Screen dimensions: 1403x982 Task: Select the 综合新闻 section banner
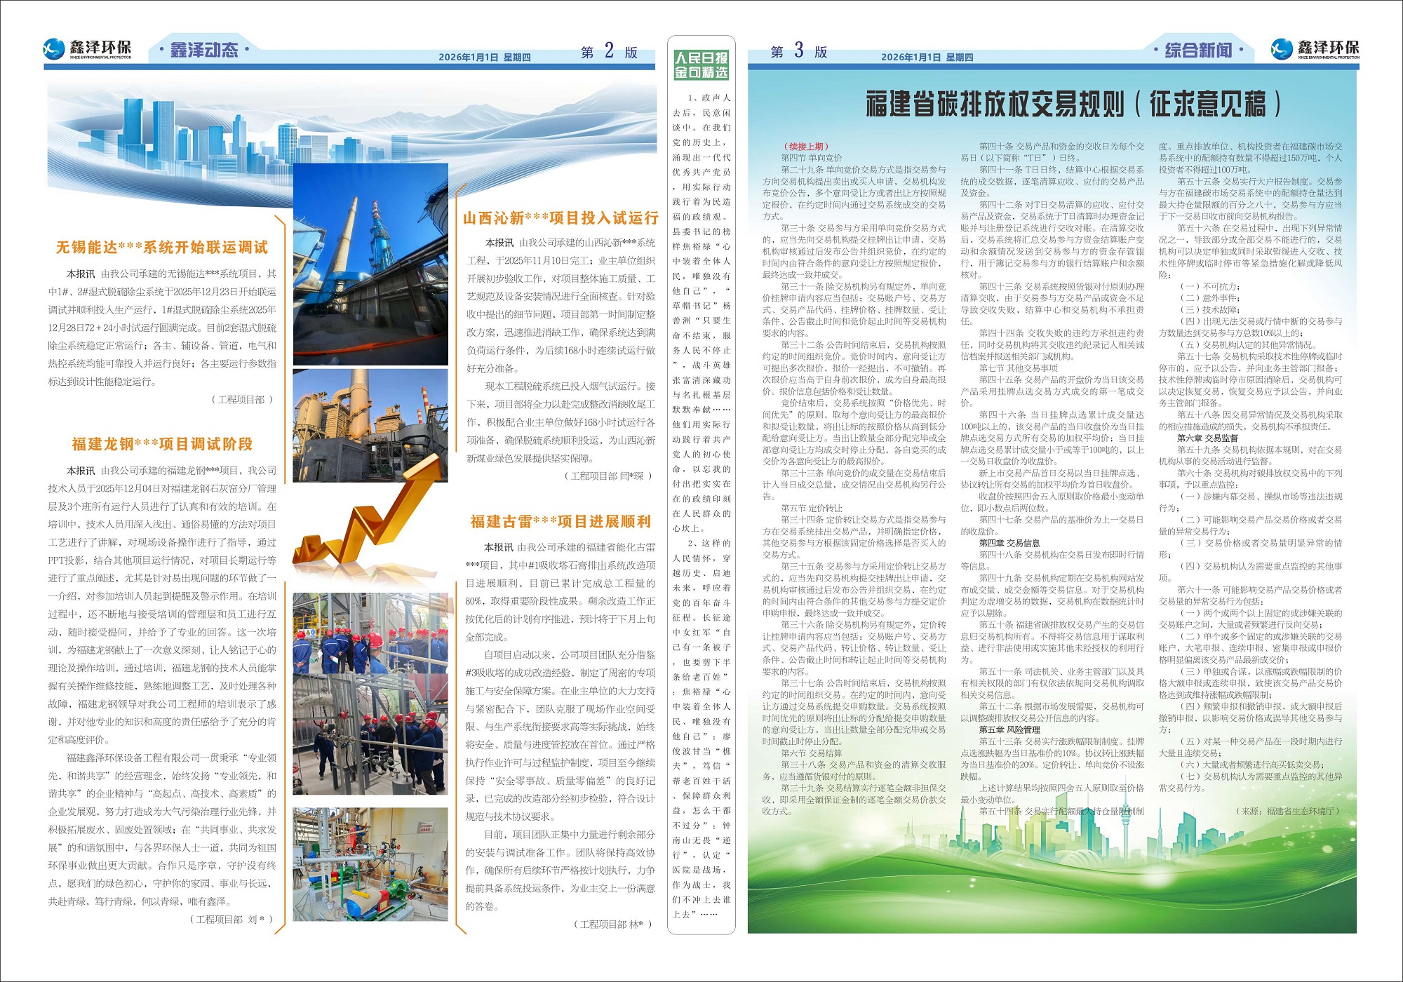click(x=1198, y=50)
